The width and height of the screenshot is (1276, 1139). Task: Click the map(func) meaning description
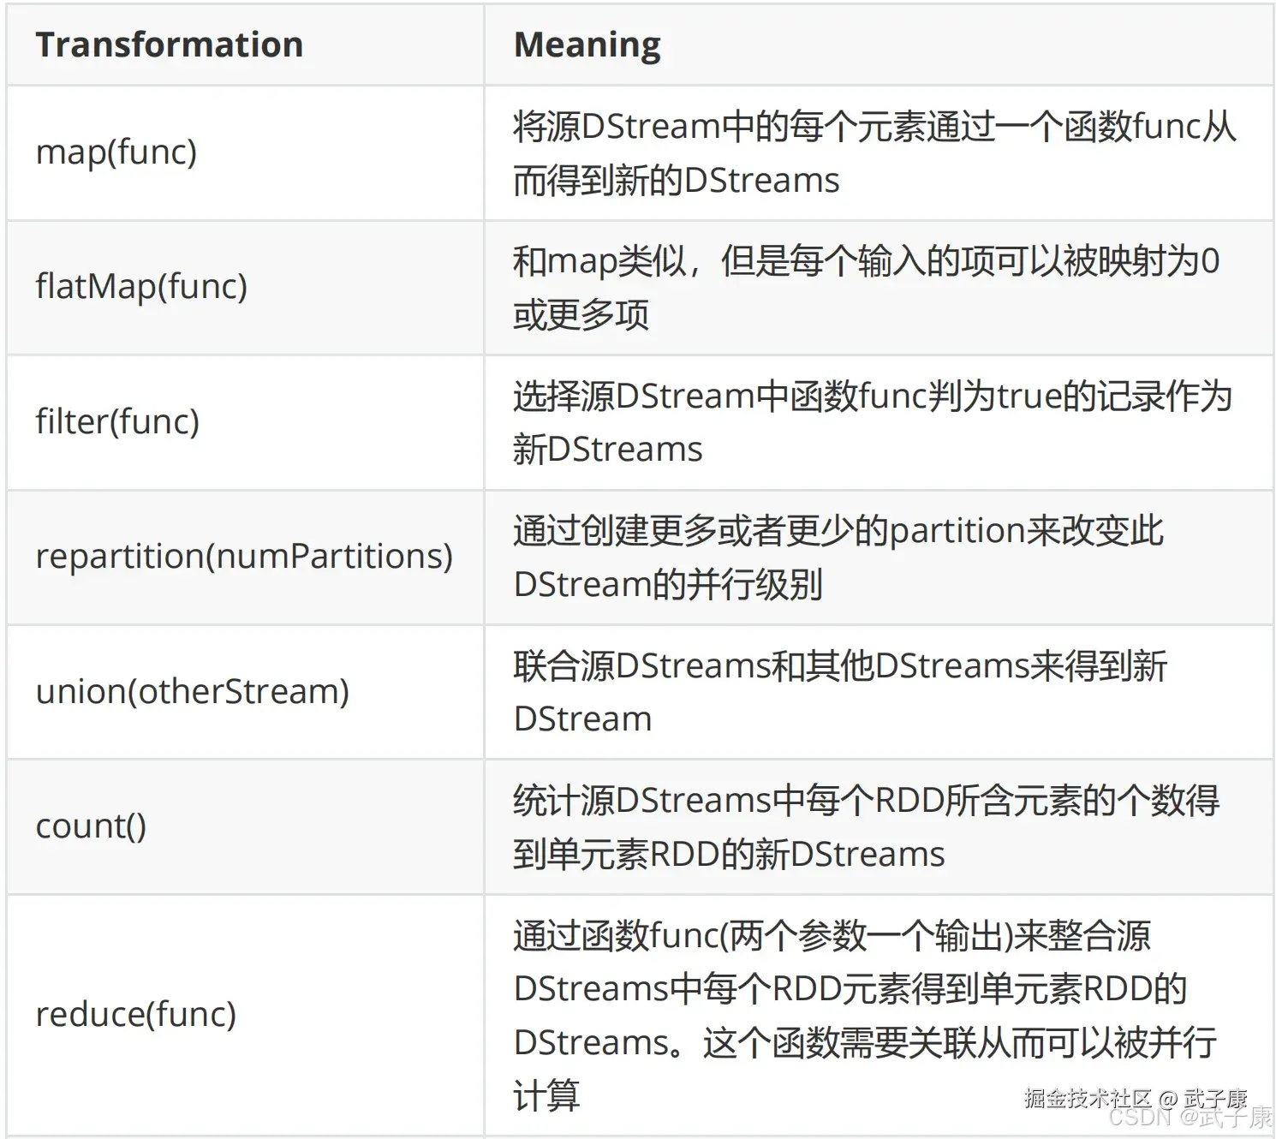click(x=874, y=153)
